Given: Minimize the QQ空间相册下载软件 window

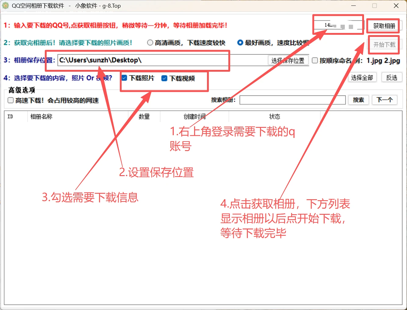Looking at the screenshot, I should point(354,6).
